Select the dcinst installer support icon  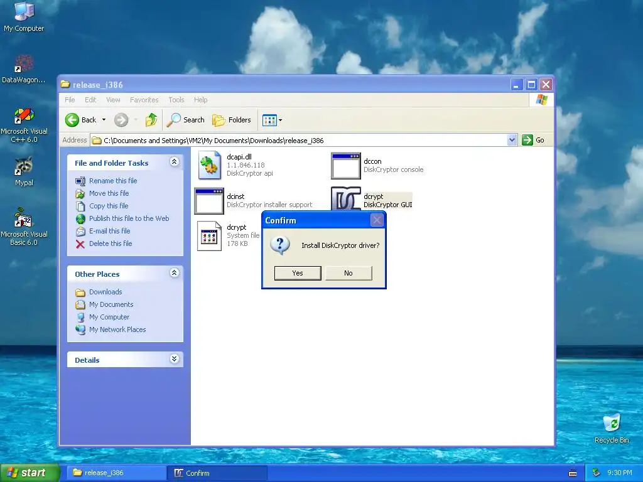coord(209,201)
